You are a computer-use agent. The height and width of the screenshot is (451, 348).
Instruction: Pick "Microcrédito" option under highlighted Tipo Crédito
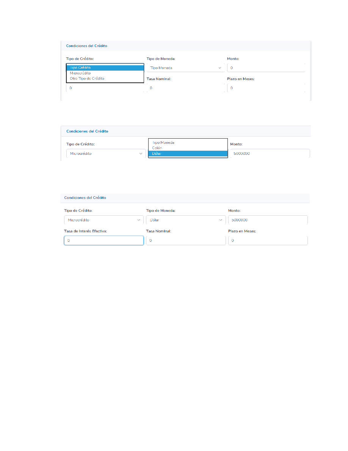105,73
